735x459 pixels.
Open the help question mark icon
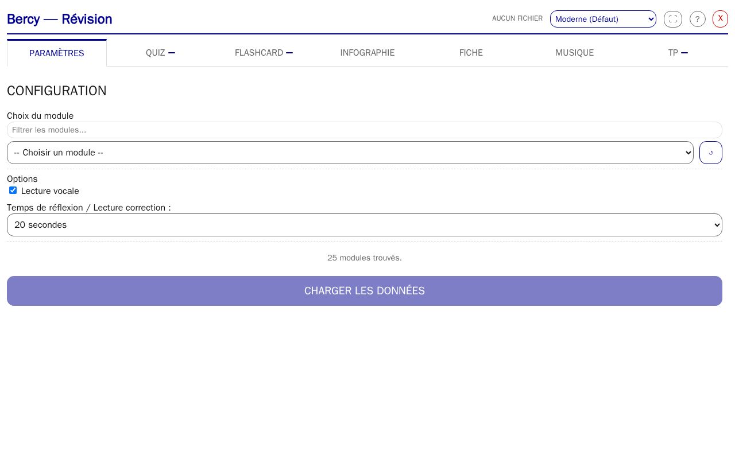[x=698, y=19]
